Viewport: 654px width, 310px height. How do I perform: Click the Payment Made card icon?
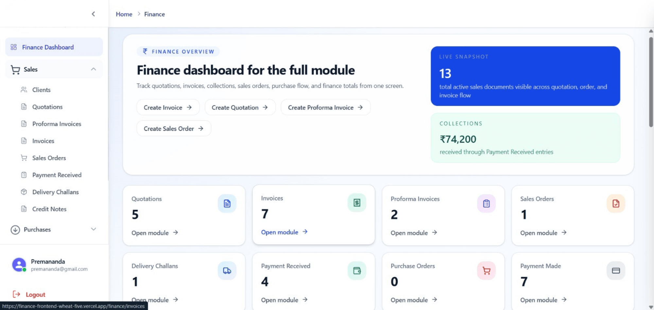tap(616, 270)
